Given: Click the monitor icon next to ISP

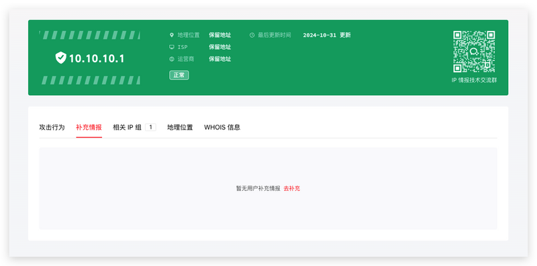Looking at the screenshot, I should coord(172,47).
